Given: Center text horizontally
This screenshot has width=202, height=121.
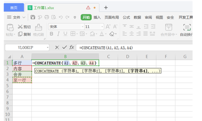Looking at the screenshot, I should pos(132,34).
